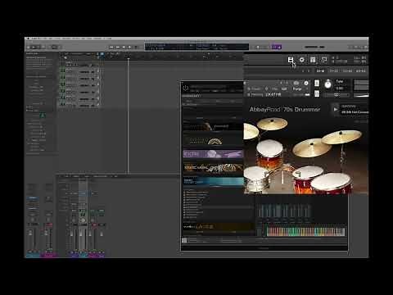Click the Kontakt plugin power icon

click(186, 88)
